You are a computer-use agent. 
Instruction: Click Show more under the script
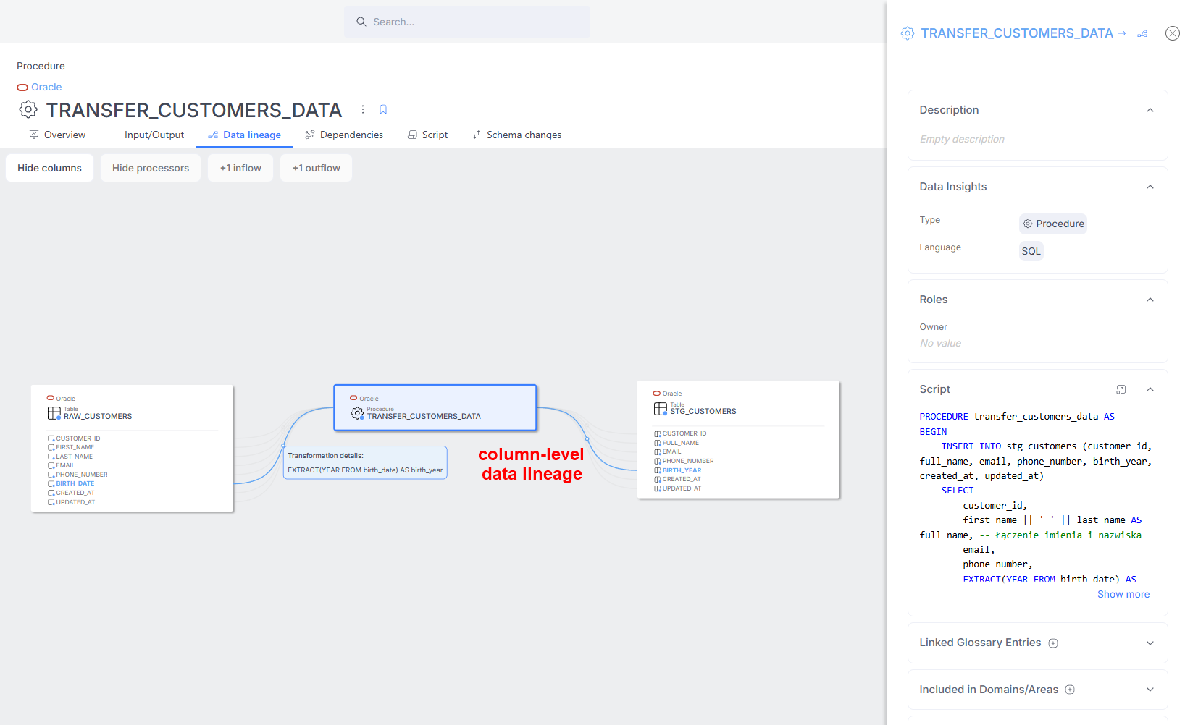[1123, 594]
